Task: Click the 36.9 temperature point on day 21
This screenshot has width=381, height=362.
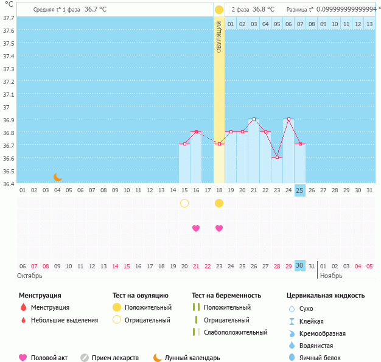Action: 254,119
